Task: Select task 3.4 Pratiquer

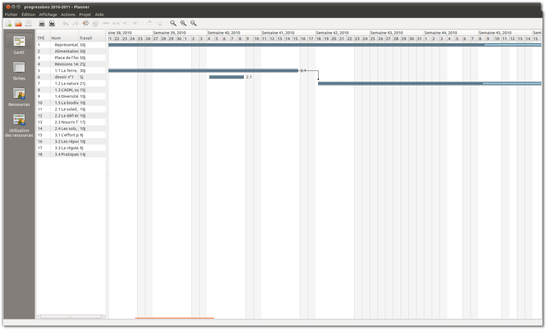Action: 71,155
